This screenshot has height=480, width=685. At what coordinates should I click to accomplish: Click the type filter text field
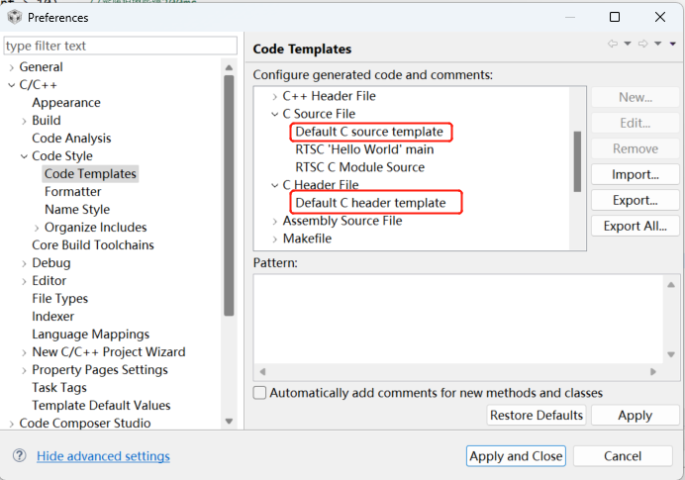point(121,46)
